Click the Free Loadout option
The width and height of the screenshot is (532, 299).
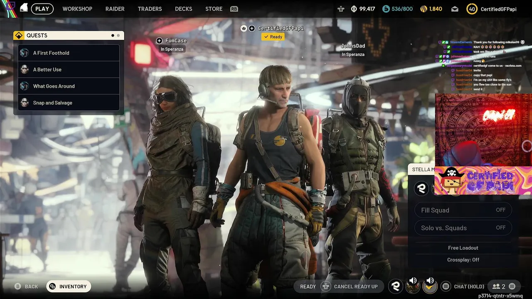click(x=463, y=248)
